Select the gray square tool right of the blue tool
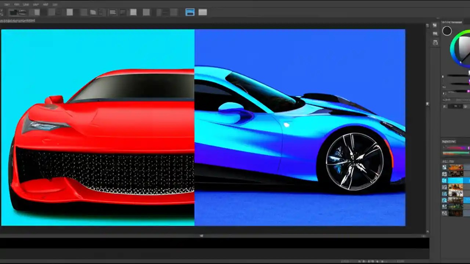This screenshot has width=470, height=264. click(202, 12)
